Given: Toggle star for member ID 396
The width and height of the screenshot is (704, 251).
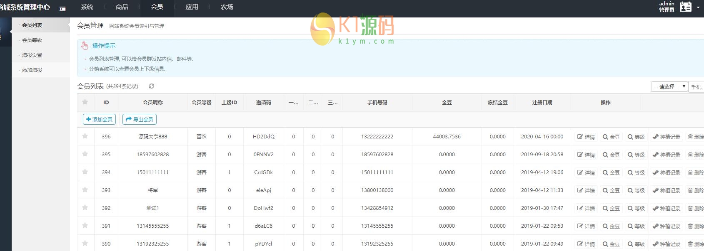Looking at the screenshot, I should click(85, 136).
